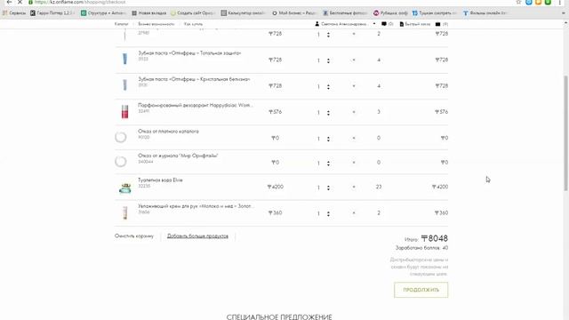Remove the 'Молоко и мед' hand cream item

point(354,213)
